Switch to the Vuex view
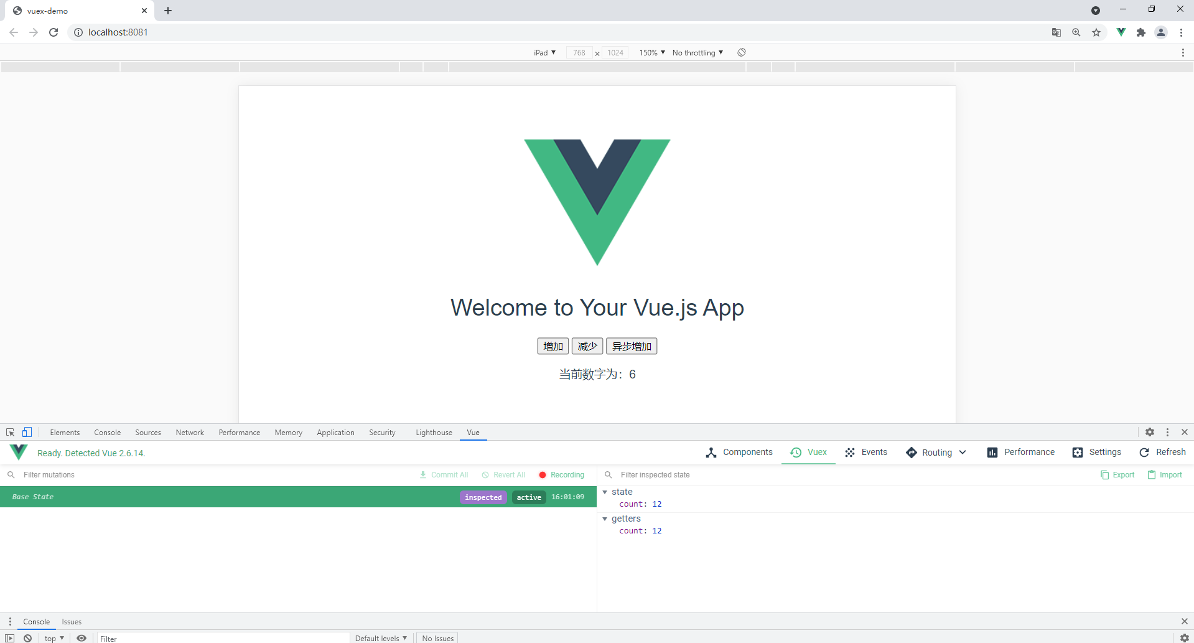 (808, 453)
